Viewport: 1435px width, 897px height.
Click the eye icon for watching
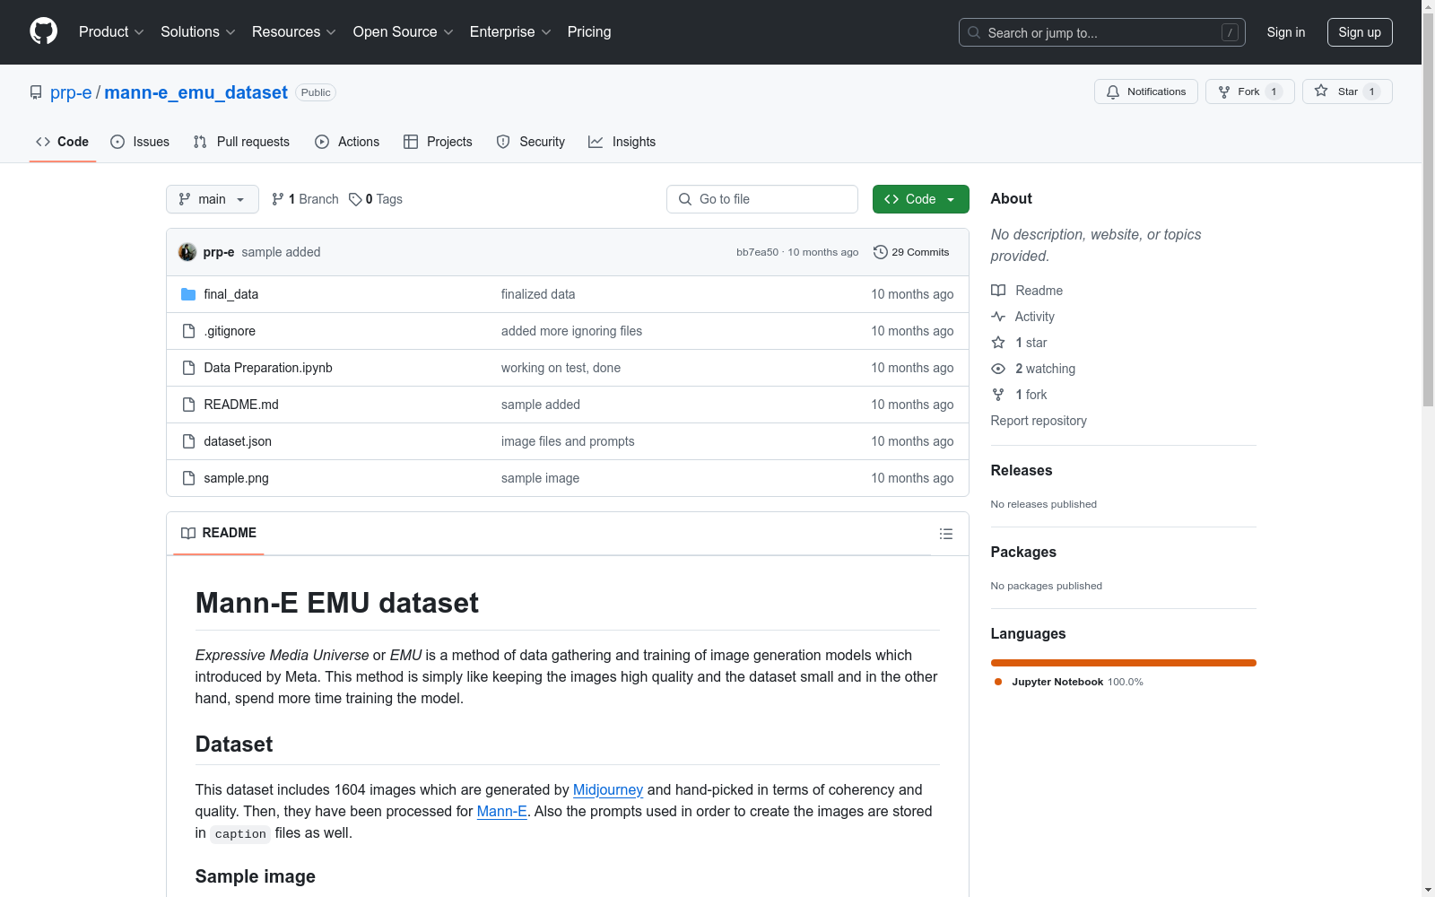click(998, 369)
